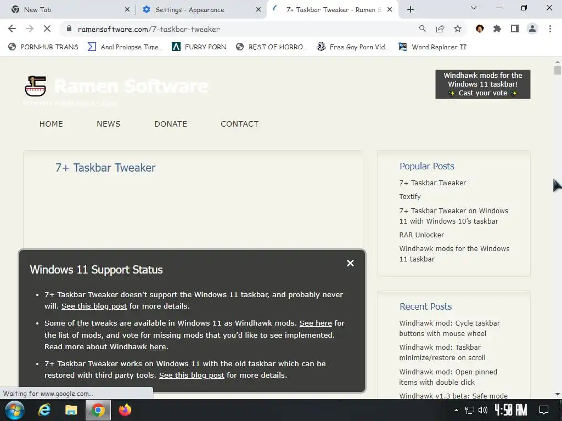Open the Chrome profile avatar
This screenshot has height=421, width=562.
tap(532, 29)
